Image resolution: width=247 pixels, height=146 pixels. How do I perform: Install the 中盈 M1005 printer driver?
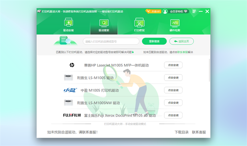click(173, 90)
